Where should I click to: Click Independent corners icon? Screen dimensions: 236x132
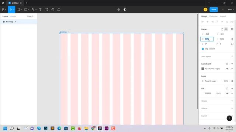232,44
